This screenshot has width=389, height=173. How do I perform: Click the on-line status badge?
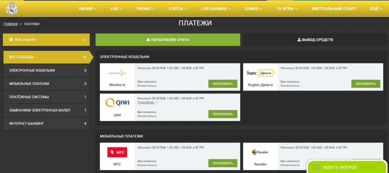coord(368,168)
